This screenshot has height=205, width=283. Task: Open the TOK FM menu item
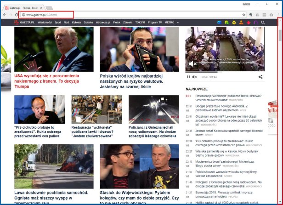coord(140,23)
